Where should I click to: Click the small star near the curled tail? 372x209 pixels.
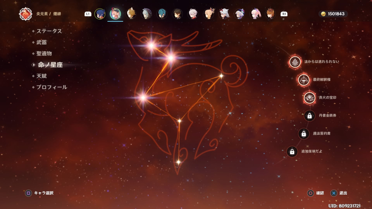tap(221, 76)
